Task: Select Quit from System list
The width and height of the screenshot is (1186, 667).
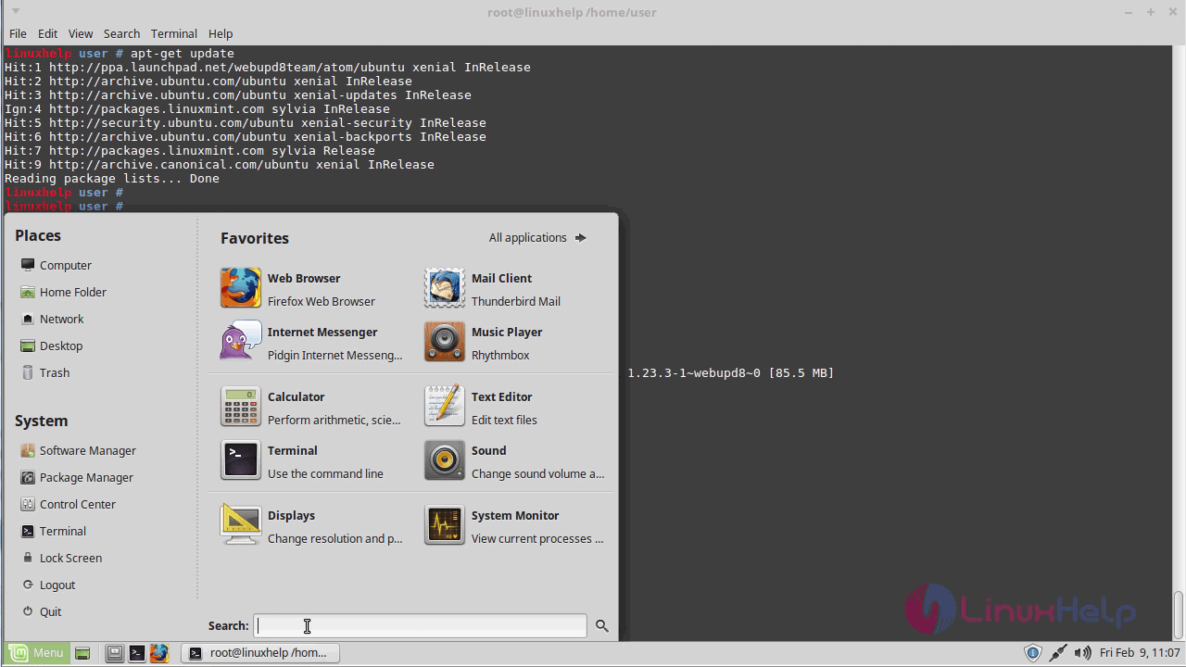Action: point(42,611)
